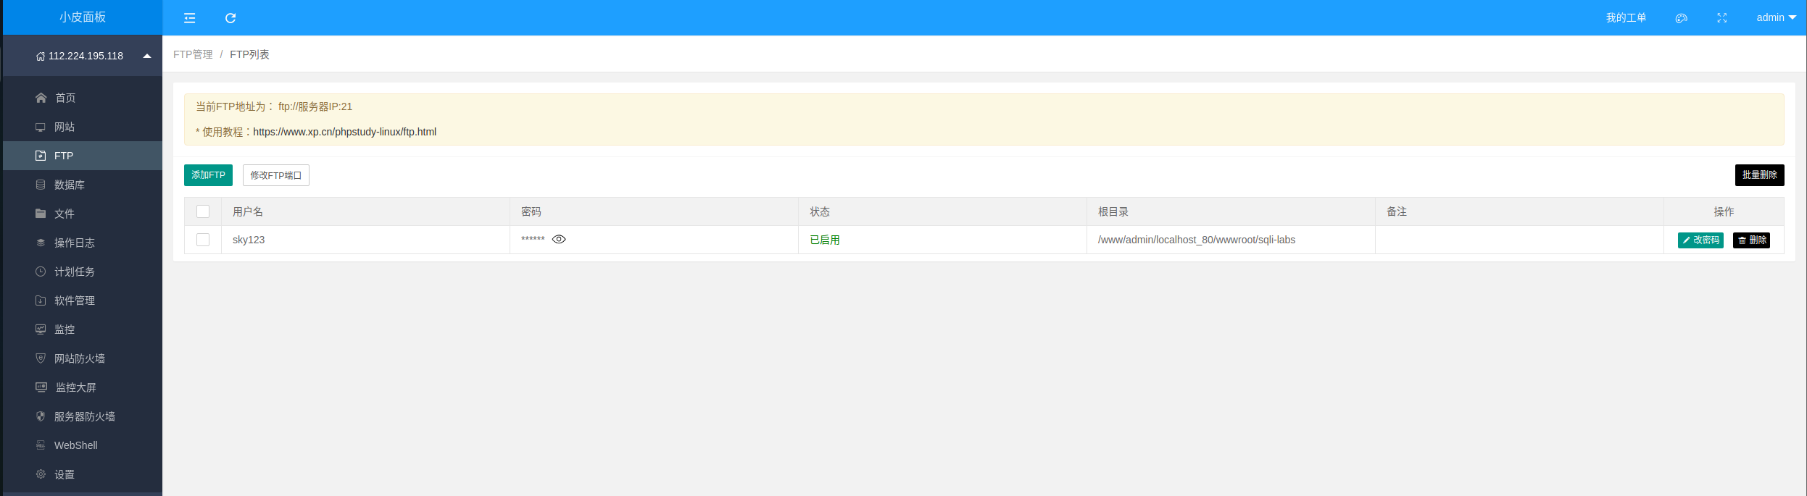The width and height of the screenshot is (1807, 496).
Task: Click the gear icon beside 设置
Action: tap(41, 474)
